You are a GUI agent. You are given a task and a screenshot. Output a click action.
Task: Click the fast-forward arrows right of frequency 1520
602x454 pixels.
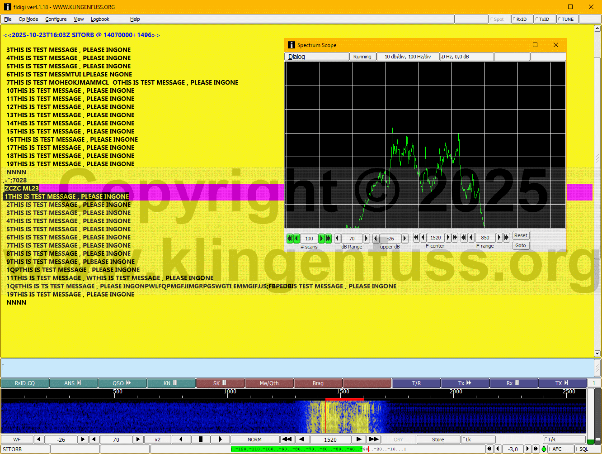coord(374,439)
